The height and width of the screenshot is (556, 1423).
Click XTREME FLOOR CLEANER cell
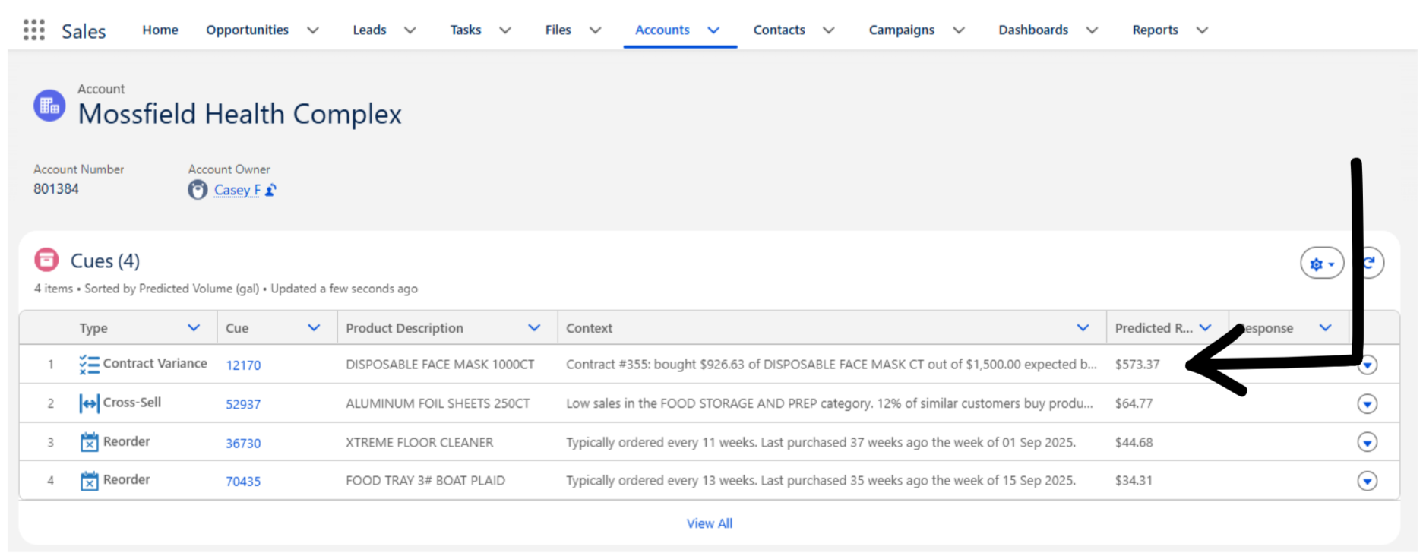click(x=419, y=442)
